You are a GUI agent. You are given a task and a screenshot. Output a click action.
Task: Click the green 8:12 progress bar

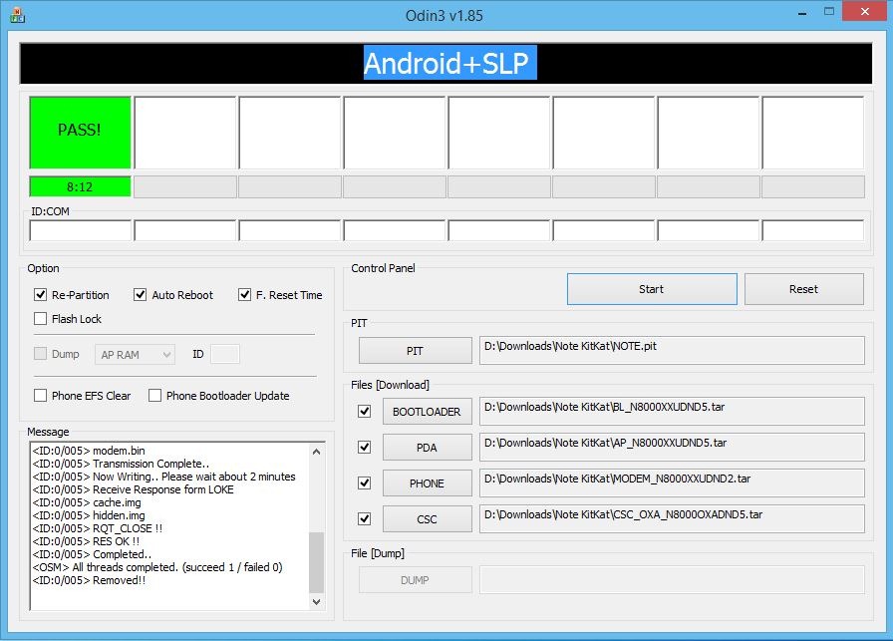[x=80, y=186]
